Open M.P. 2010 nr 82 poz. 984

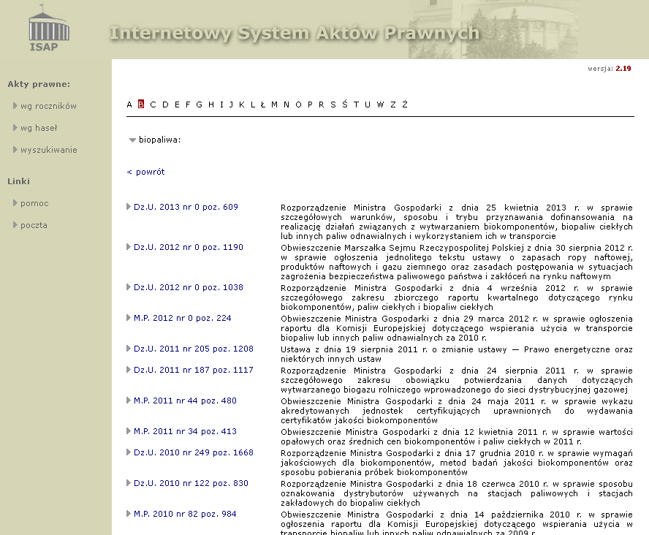[185, 514]
